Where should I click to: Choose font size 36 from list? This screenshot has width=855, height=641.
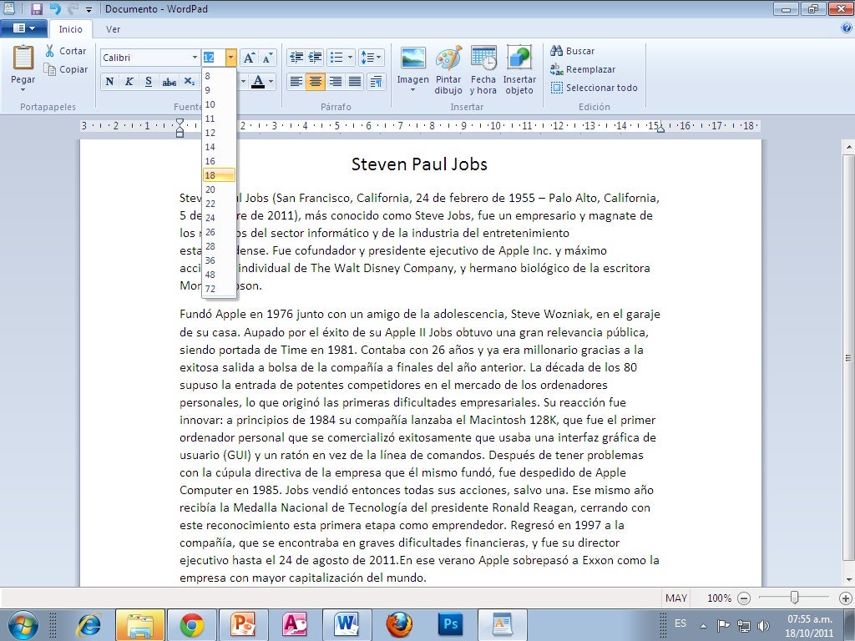(220, 260)
